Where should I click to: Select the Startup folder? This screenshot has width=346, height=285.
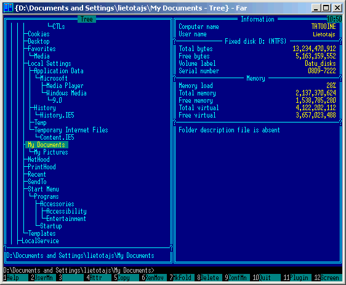coord(51,226)
